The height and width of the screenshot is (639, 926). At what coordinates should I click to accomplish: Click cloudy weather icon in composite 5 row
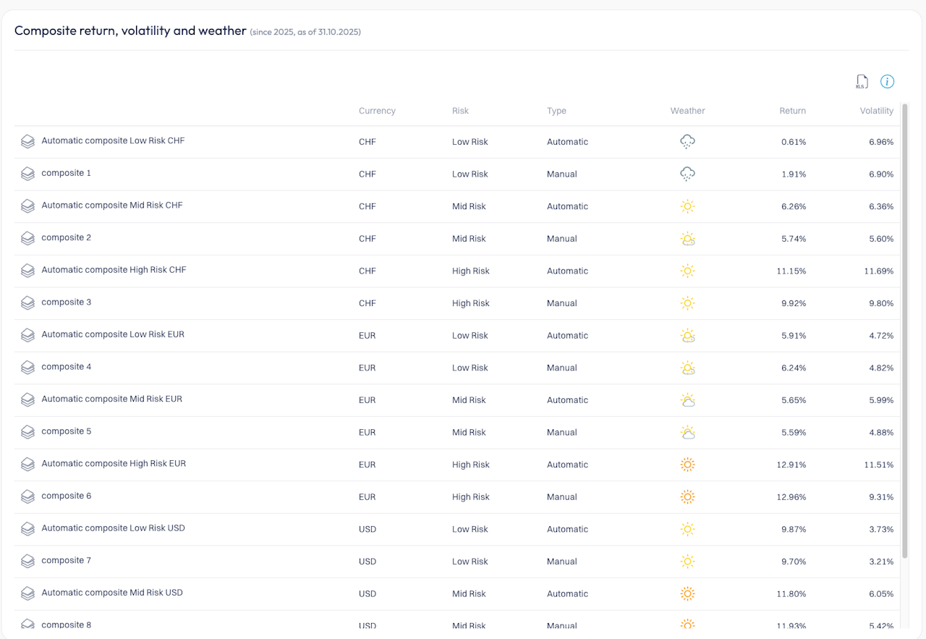click(687, 433)
